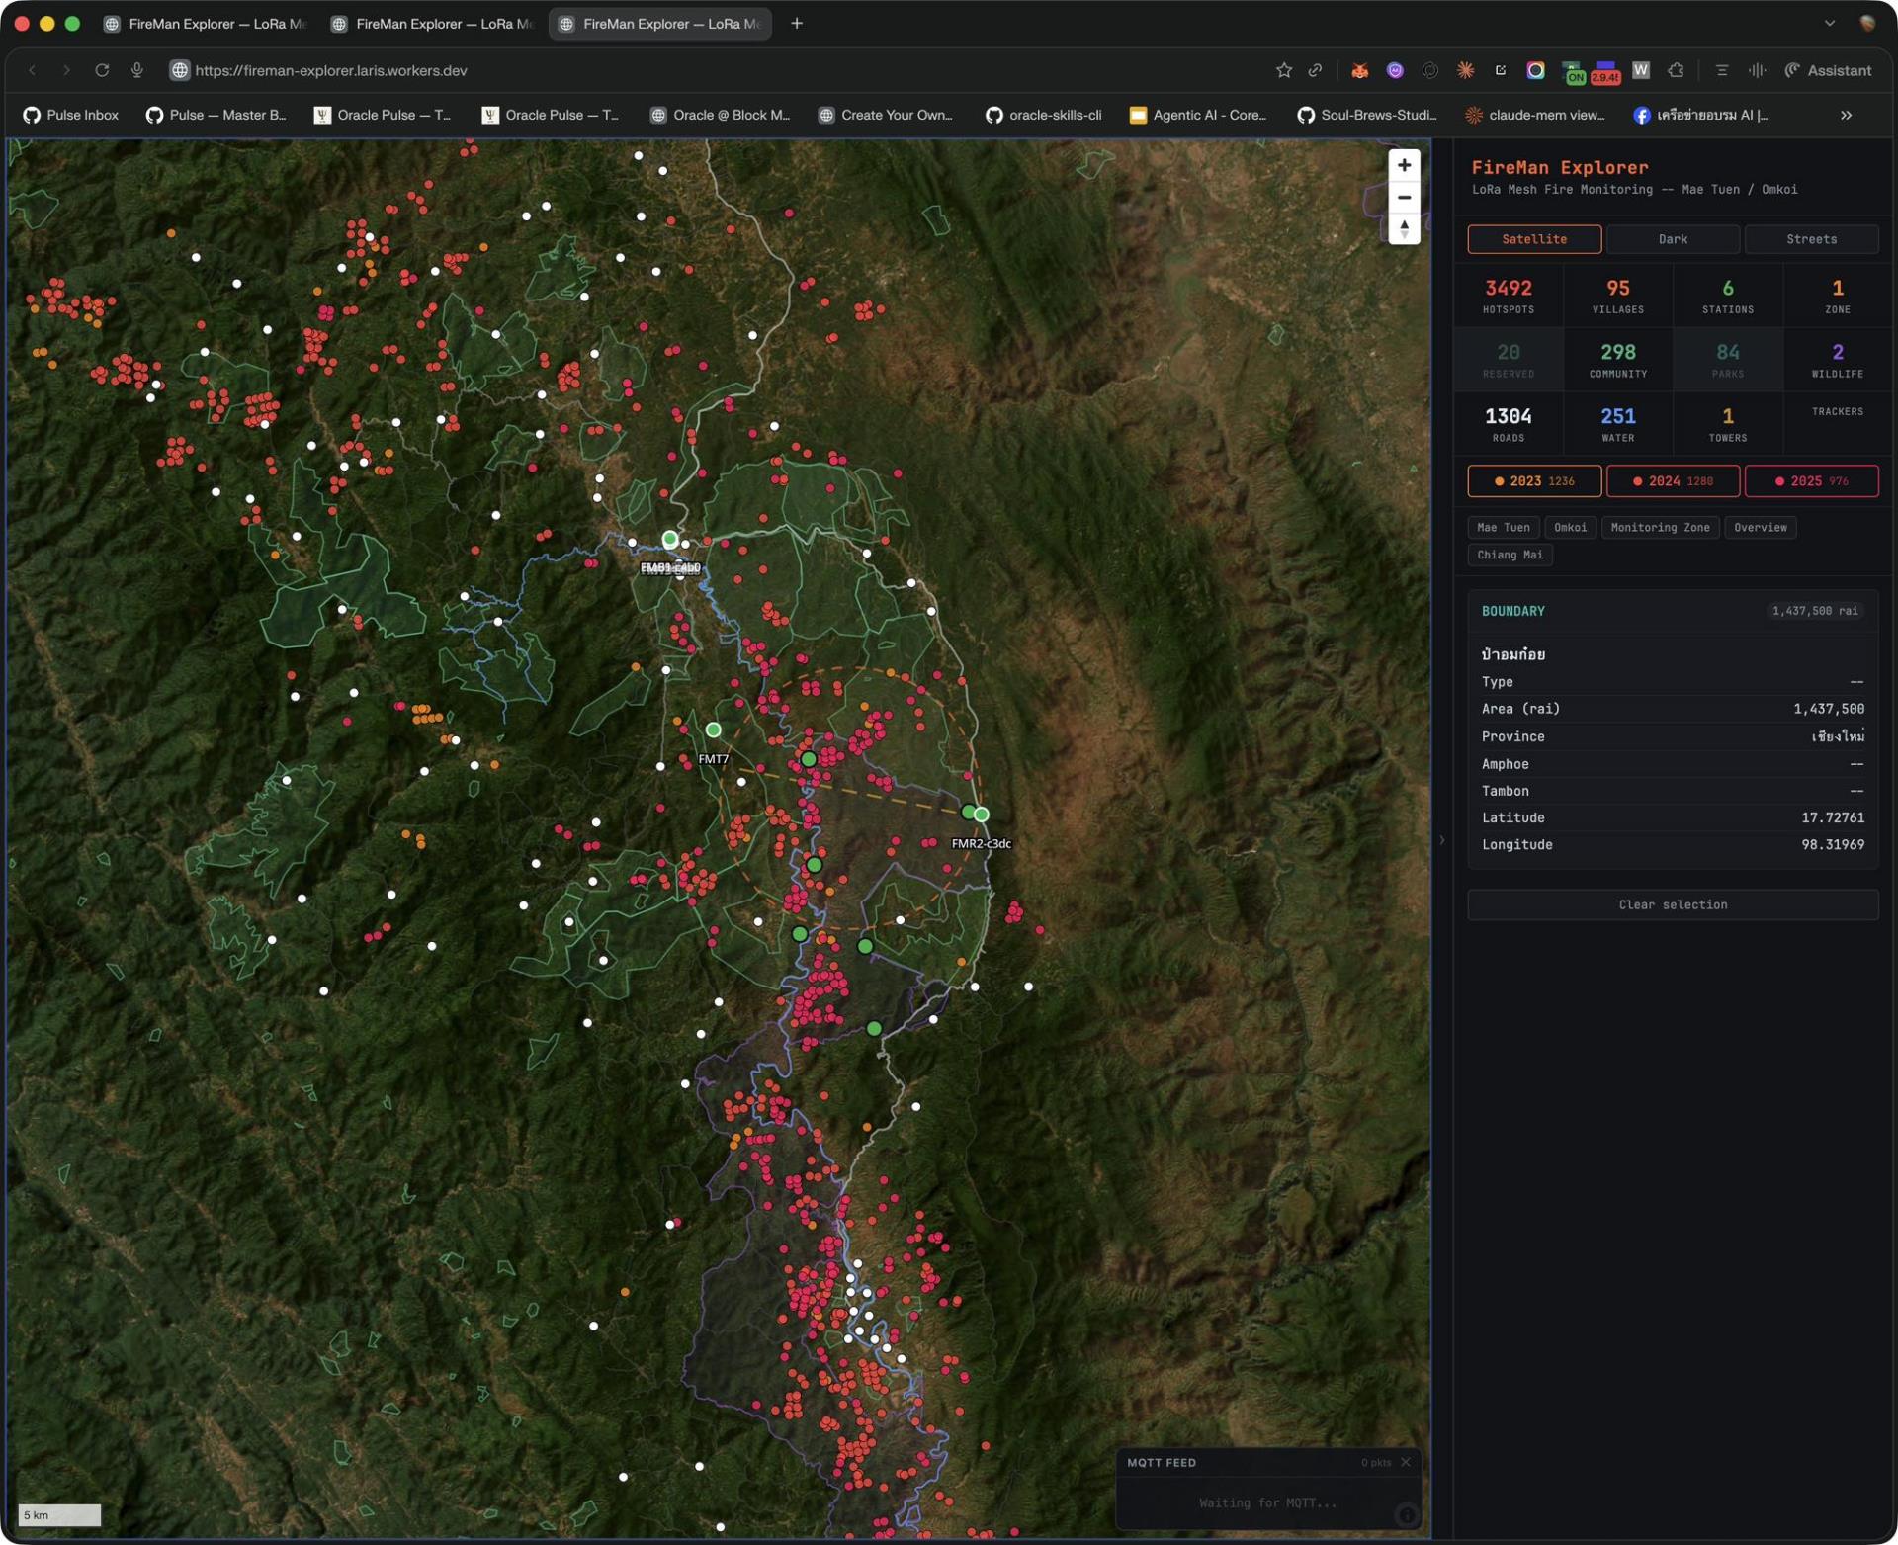The width and height of the screenshot is (1898, 1545).
Task: Open the browser extensions puzzle icon
Action: (1676, 70)
